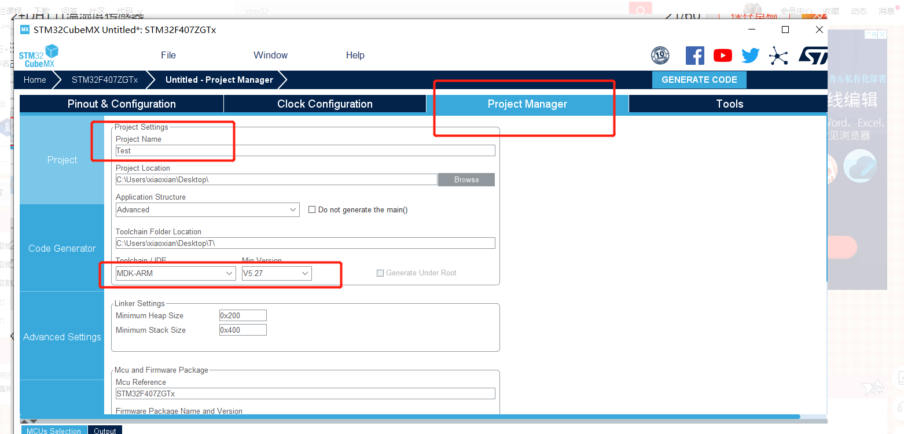Image resolution: width=904 pixels, height=434 pixels.
Task: Open the Help menu
Action: 355,56
